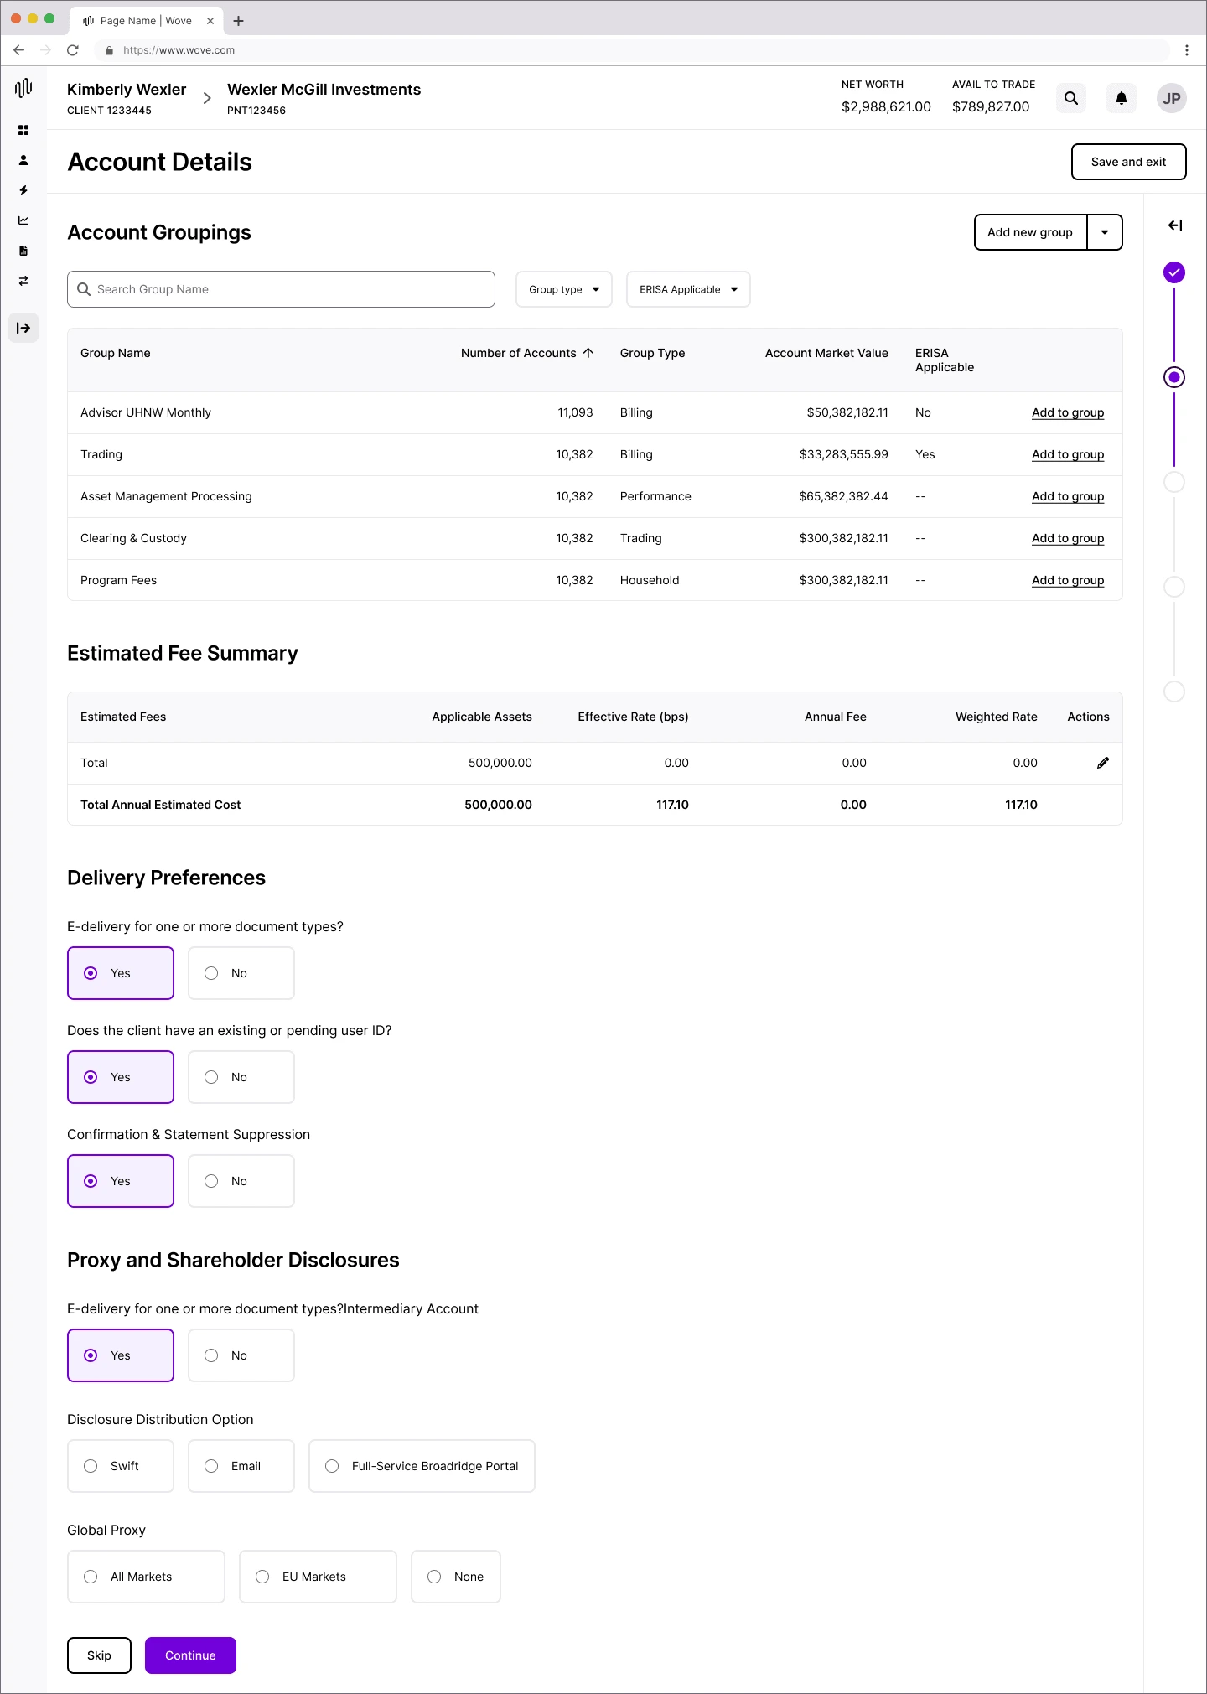The width and height of the screenshot is (1207, 1694).
Task: Click the lightning bolt sidebar icon
Action: click(x=23, y=190)
